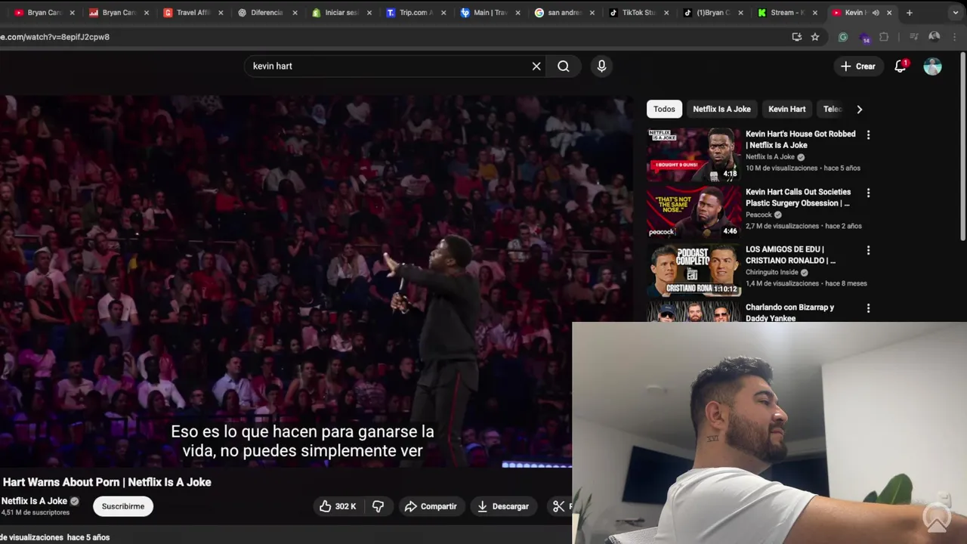This screenshot has height=544, width=967.
Task: Click the page vertical scrollbar
Action: coord(962,148)
